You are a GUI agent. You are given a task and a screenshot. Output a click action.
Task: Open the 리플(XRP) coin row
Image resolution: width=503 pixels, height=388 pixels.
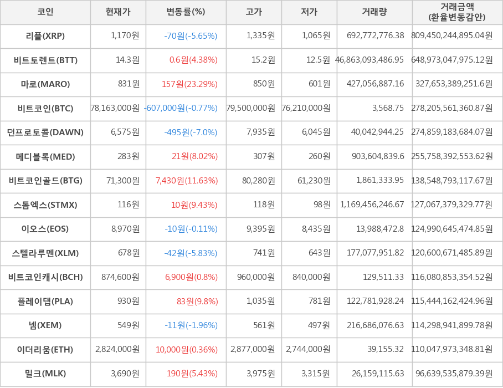45,36
